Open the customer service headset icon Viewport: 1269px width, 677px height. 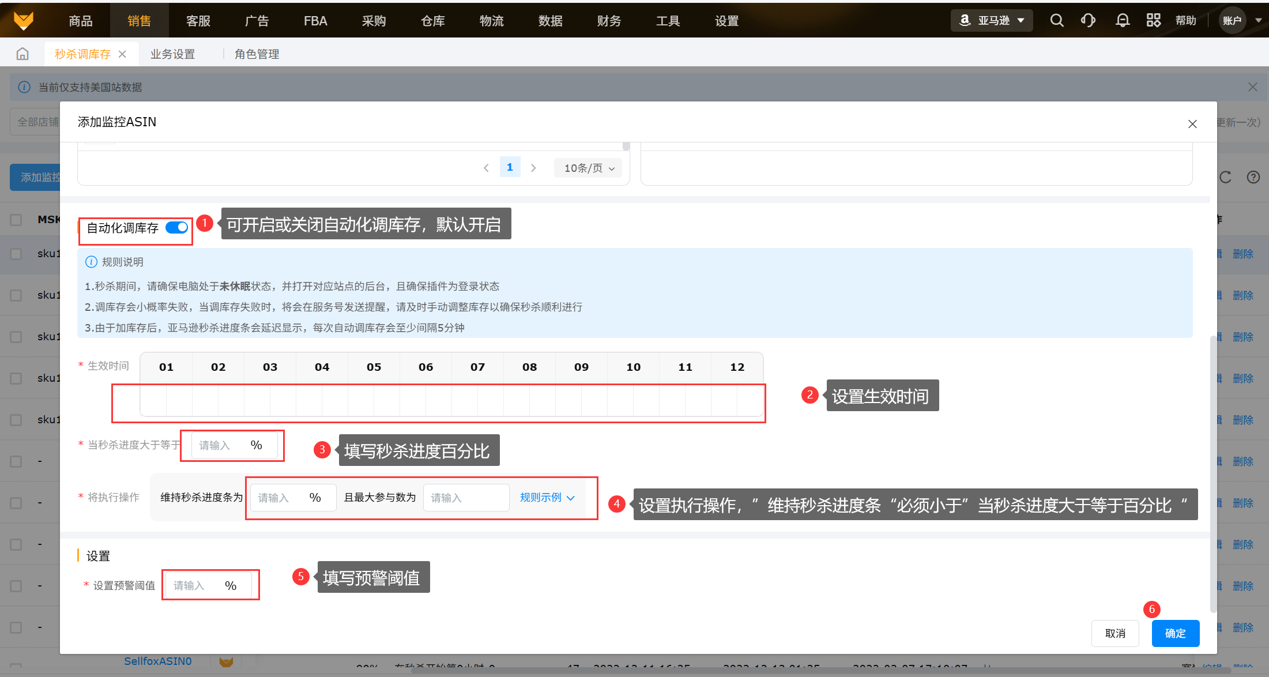[x=1088, y=21]
